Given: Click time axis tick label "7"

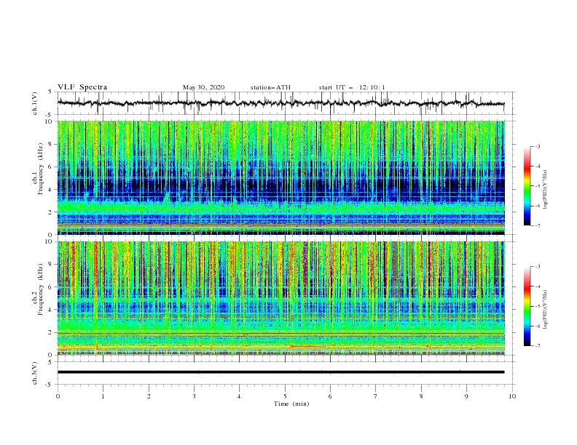Looking at the screenshot, I should (376, 396).
